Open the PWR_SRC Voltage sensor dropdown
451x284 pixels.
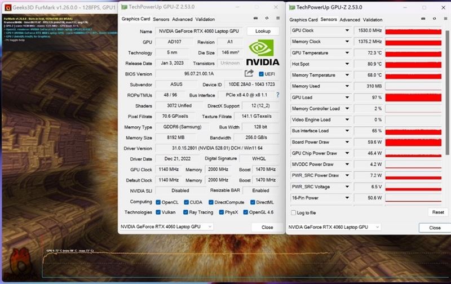[347, 187]
